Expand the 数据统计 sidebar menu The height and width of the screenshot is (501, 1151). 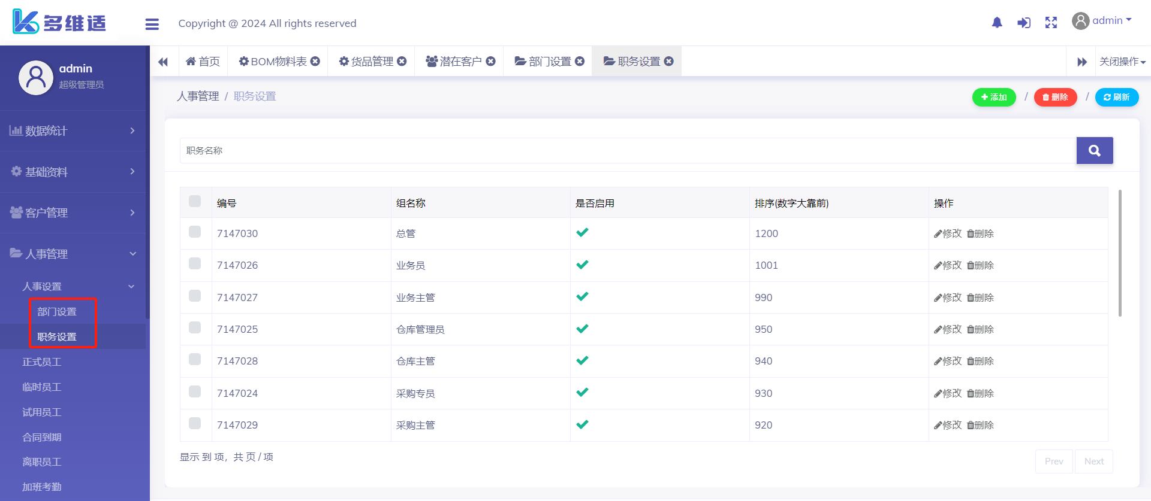(x=73, y=130)
